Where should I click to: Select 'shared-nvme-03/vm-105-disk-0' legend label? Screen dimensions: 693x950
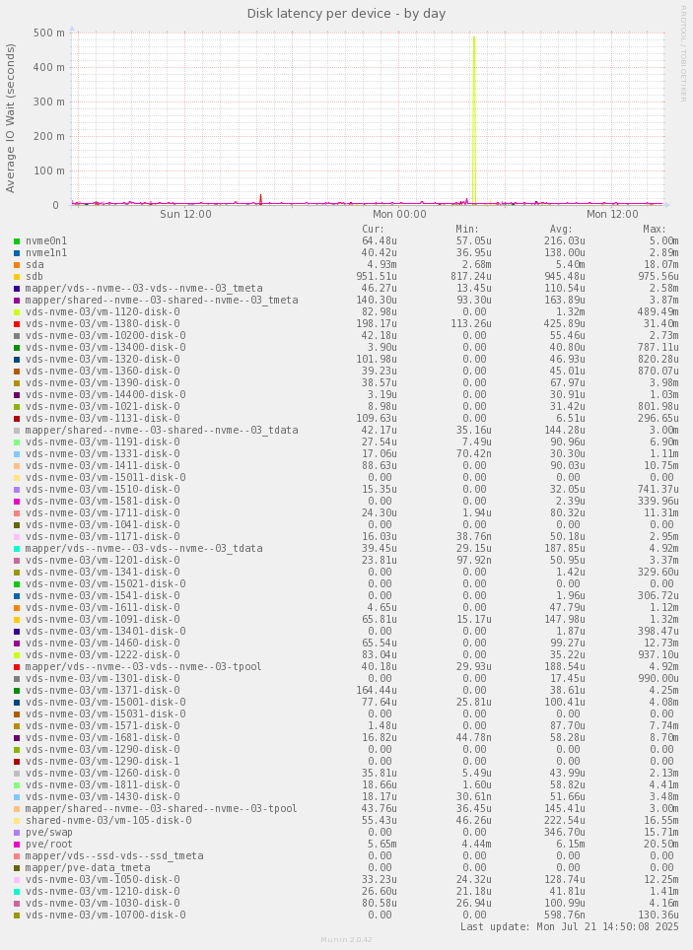tap(108, 821)
